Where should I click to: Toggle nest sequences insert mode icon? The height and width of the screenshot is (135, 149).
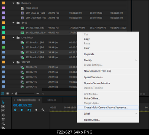click(x=15, y=110)
